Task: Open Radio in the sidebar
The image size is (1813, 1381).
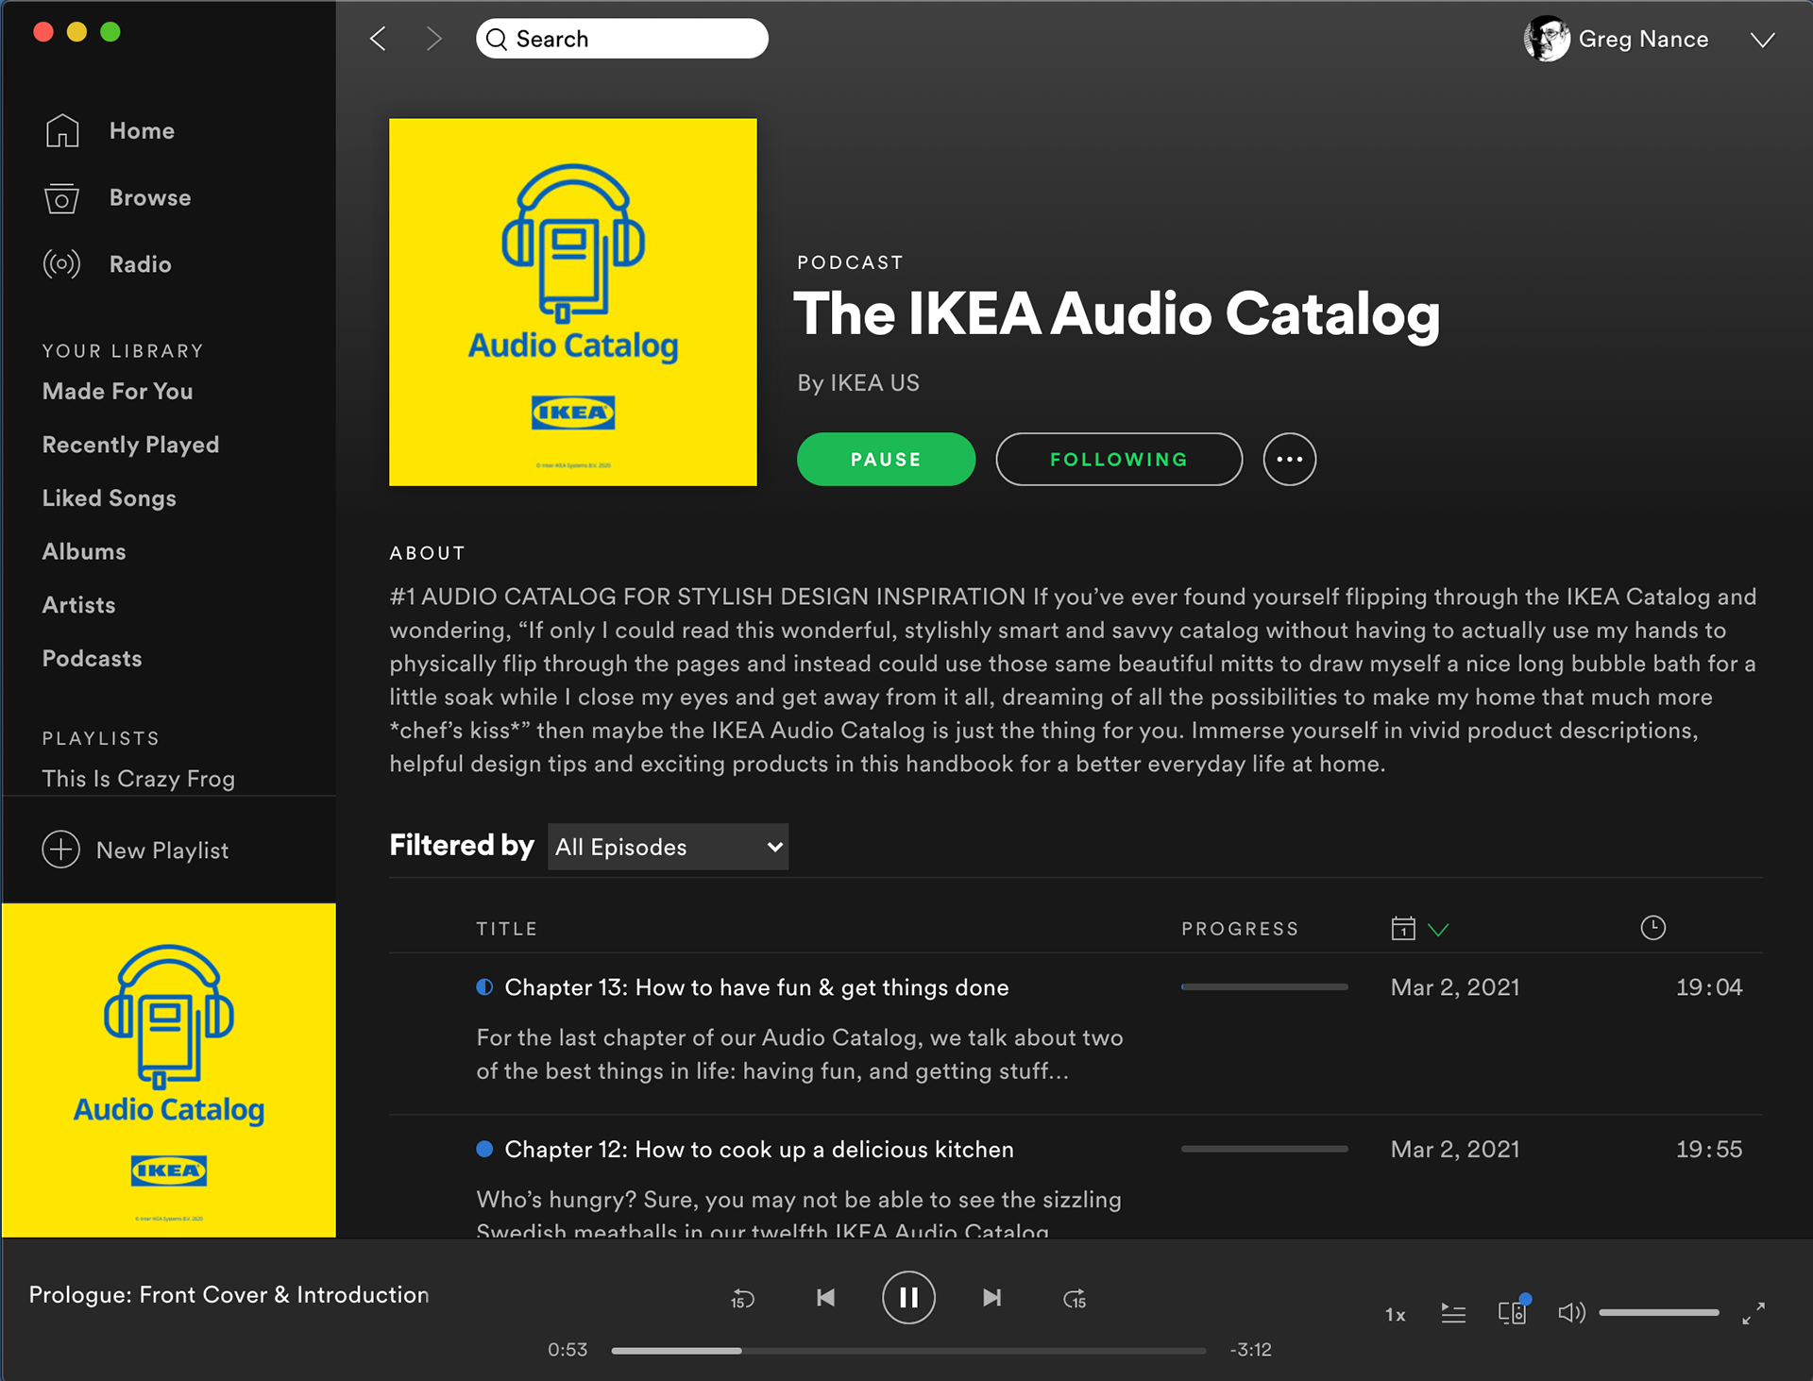Action: point(140,264)
